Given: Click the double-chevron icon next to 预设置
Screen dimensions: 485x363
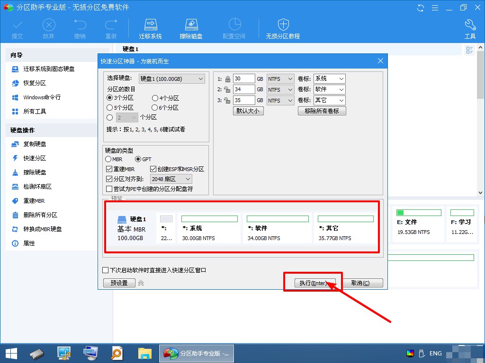Looking at the screenshot, I should point(141,283).
